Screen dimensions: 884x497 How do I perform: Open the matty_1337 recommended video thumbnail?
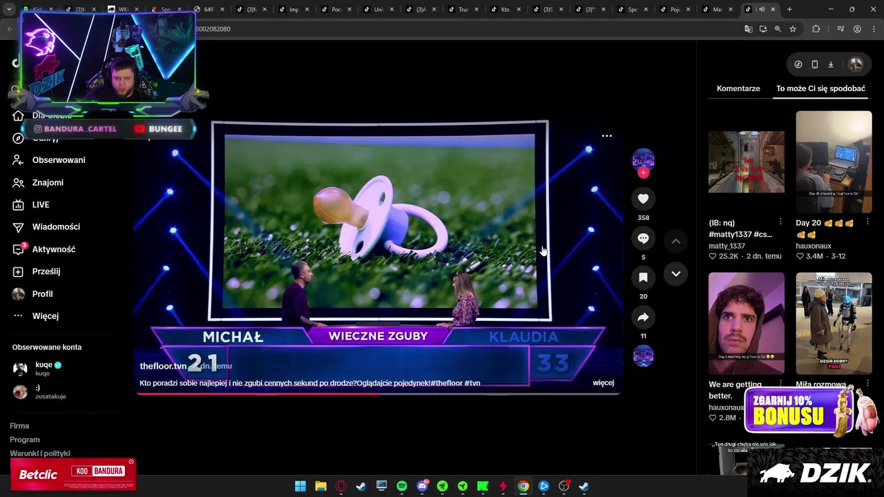747,162
